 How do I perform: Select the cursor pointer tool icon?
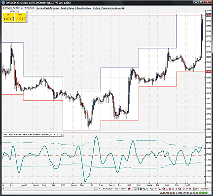tap(152, 189)
